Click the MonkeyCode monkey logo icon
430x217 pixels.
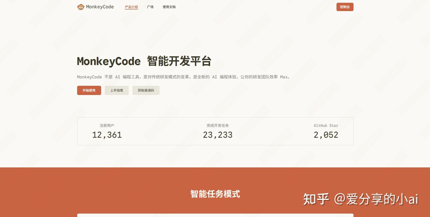point(81,7)
